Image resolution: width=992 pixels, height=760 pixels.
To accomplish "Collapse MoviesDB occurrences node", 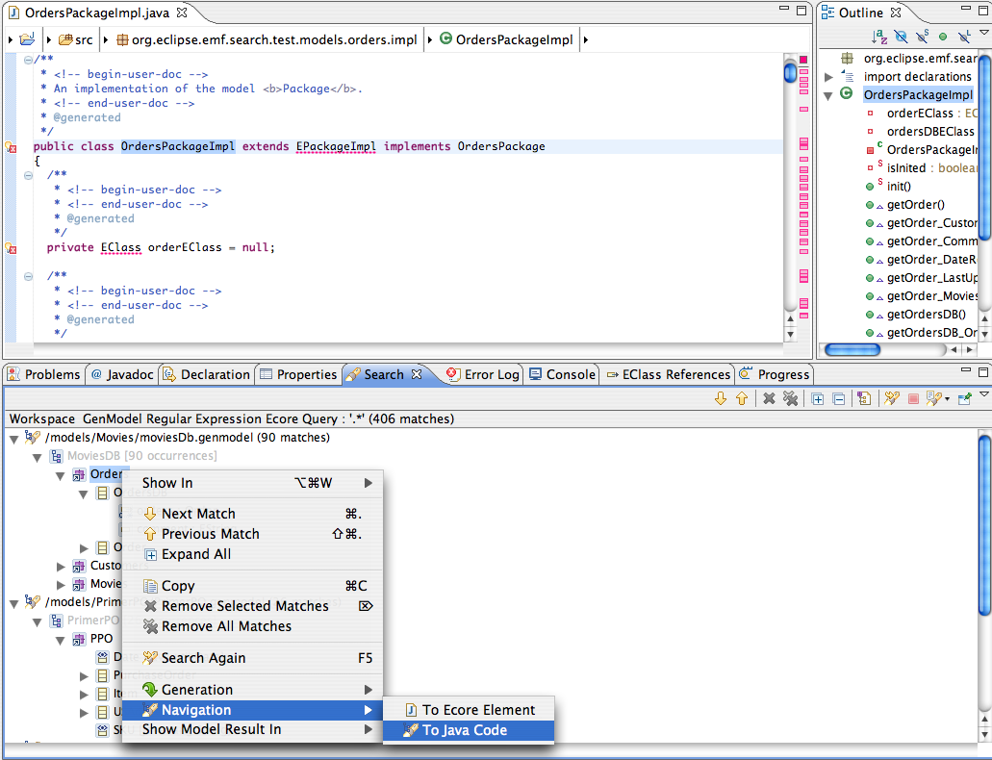I will (38, 457).
